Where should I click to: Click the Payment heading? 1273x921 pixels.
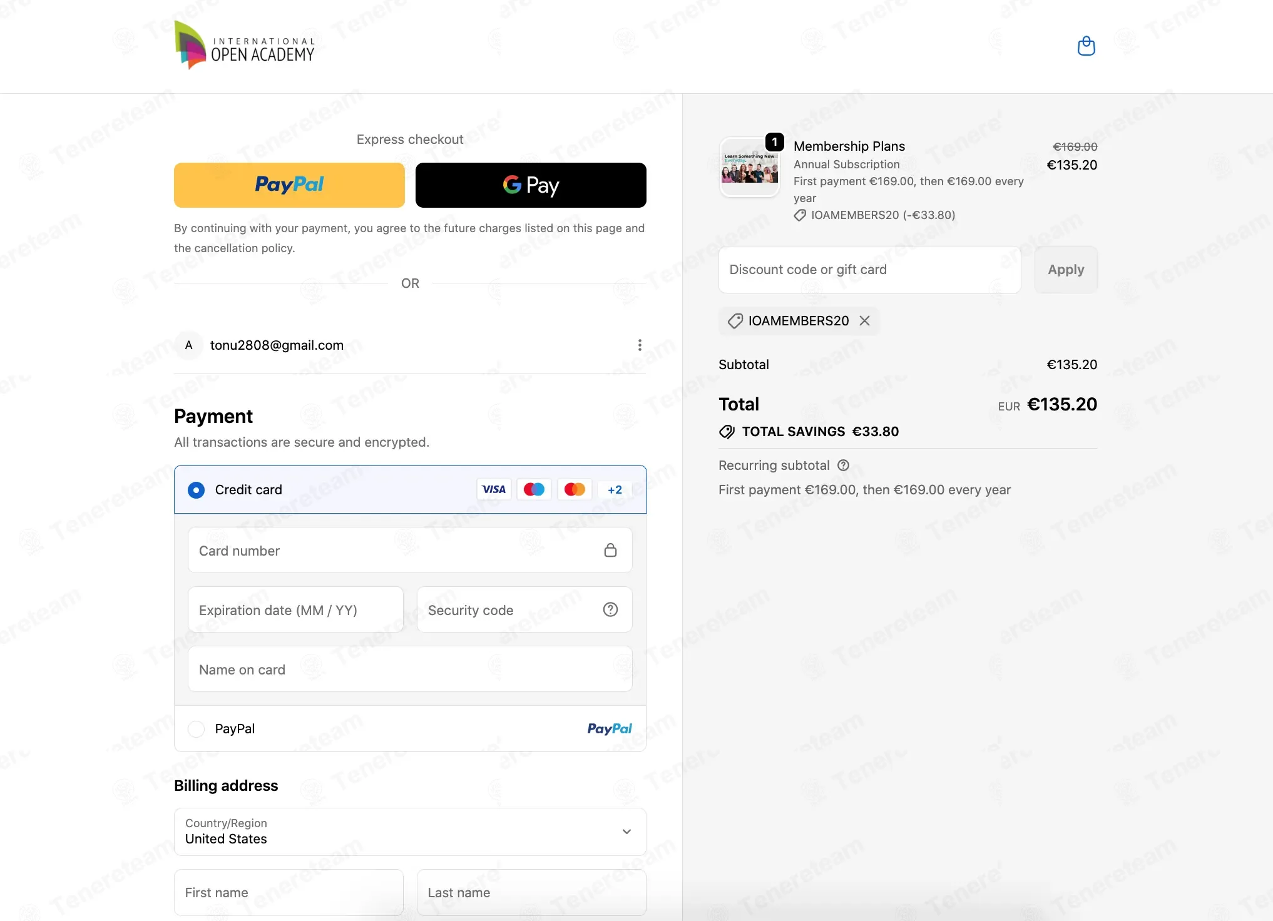tap(213, 417)
